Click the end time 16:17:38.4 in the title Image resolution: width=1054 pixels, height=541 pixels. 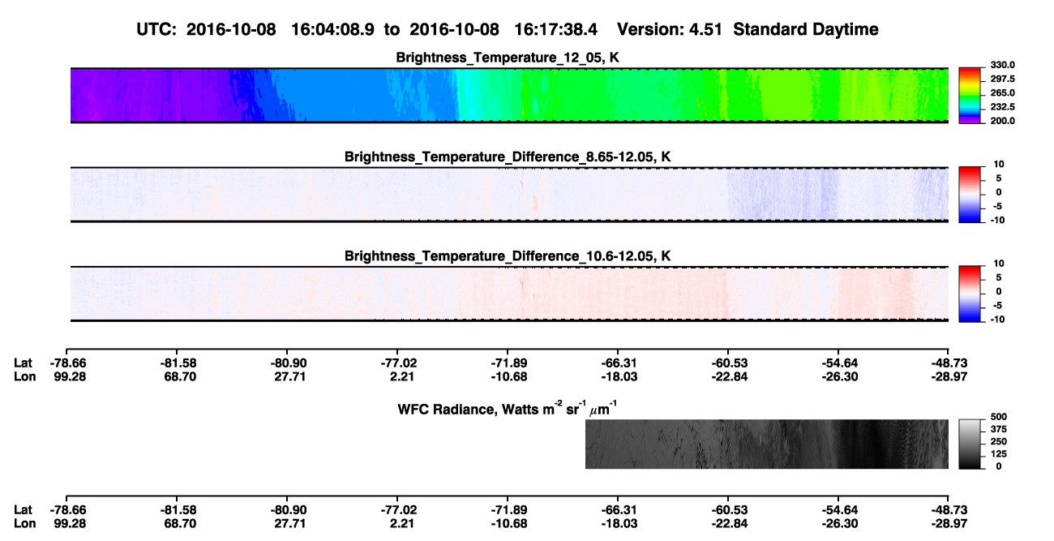(x=556, y=29)
